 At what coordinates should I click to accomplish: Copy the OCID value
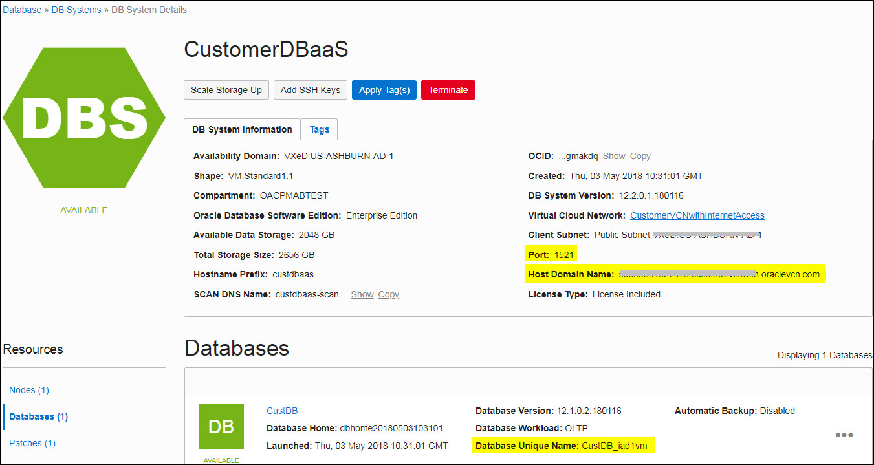click(x=640, y=156)
